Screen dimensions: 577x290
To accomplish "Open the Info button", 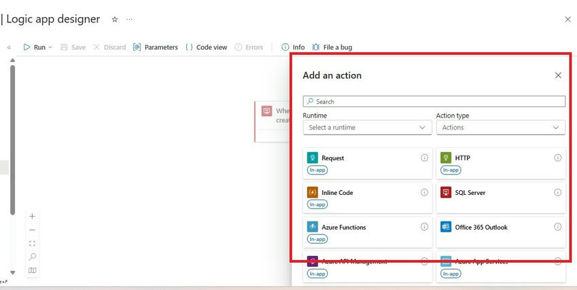I will click(293, 47).
